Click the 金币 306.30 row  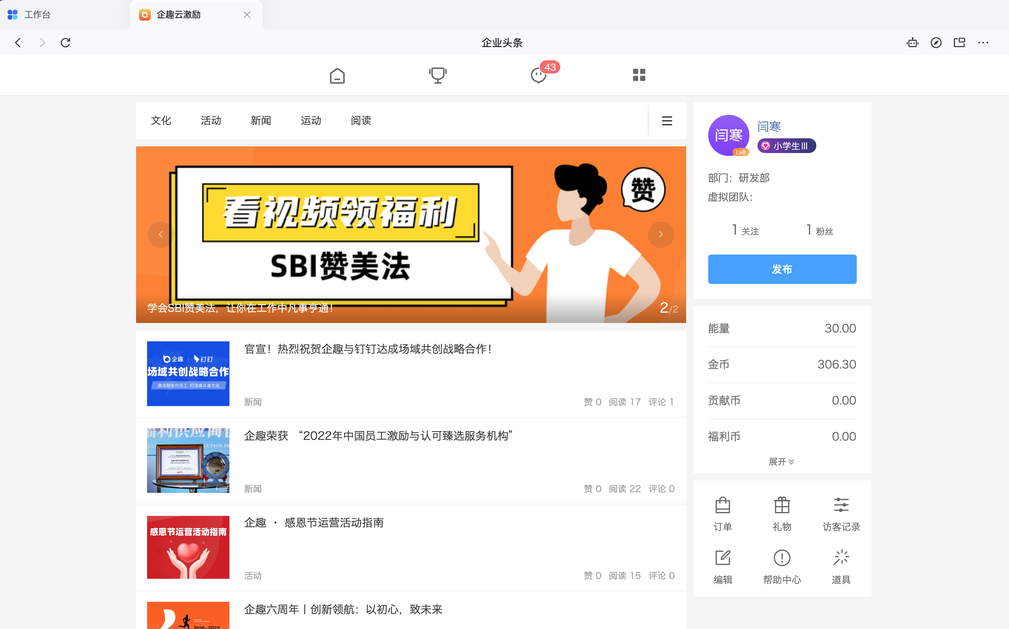click(x=782, y=365)
